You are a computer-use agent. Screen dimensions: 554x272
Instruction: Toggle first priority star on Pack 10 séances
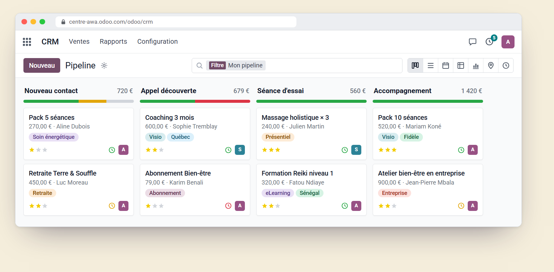tap(381, 150)
